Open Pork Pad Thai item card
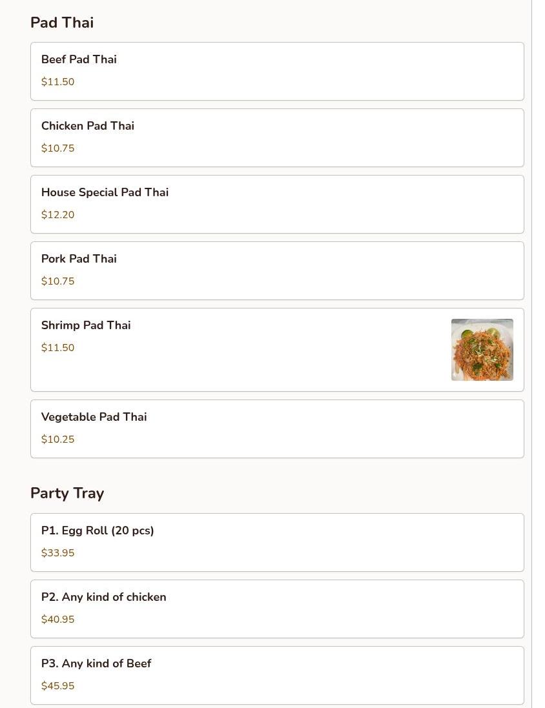Viewport: 545px width, 708px height. point(276,270)
